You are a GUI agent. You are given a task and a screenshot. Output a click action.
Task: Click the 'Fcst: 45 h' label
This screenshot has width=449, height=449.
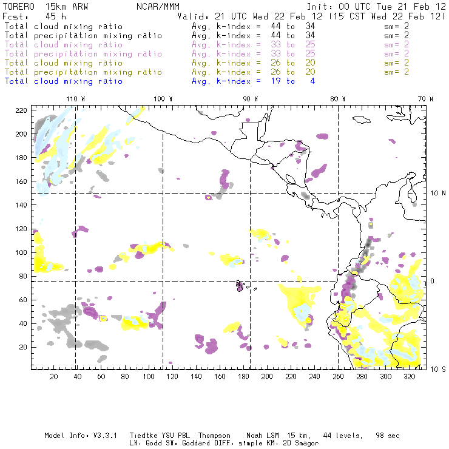pyautogui.click(x=35, y=16)
